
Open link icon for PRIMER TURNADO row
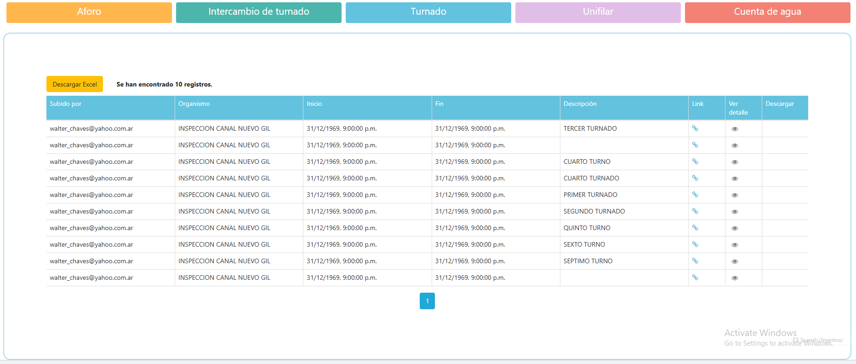pos(695,195)
